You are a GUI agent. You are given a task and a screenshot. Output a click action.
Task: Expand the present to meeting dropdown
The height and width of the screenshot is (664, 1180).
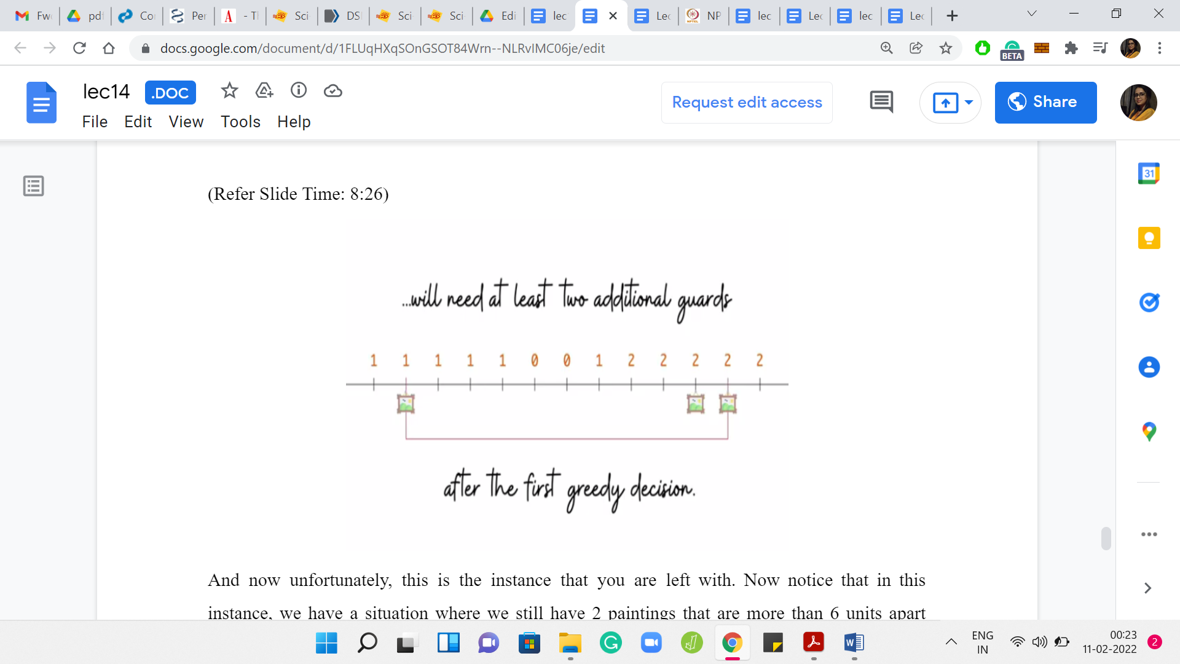pos(969,103)
